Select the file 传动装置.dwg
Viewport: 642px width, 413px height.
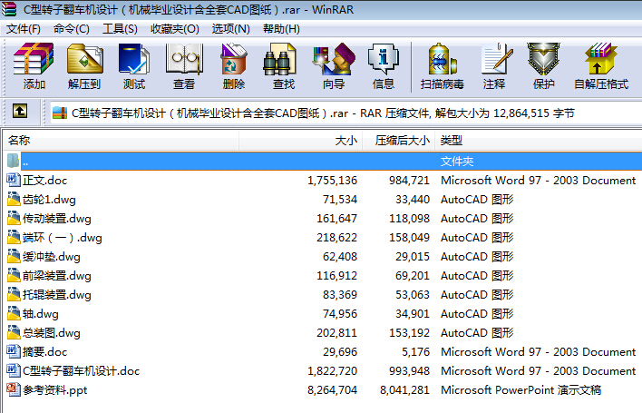(x=56, y=219)
